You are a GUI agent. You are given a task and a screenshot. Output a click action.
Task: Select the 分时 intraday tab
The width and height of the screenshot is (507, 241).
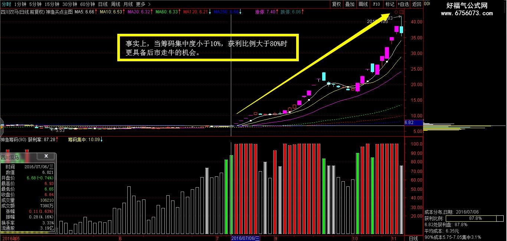click(6, 4)
